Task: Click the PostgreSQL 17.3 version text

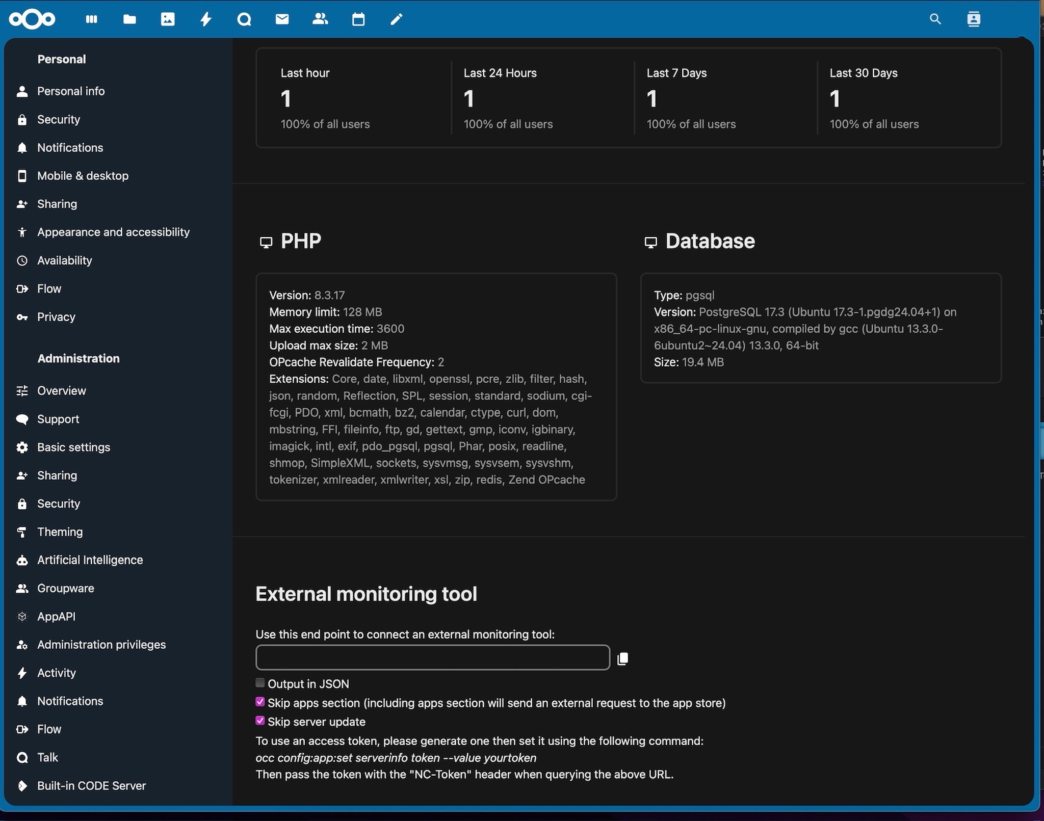Action: coord(742,312)
